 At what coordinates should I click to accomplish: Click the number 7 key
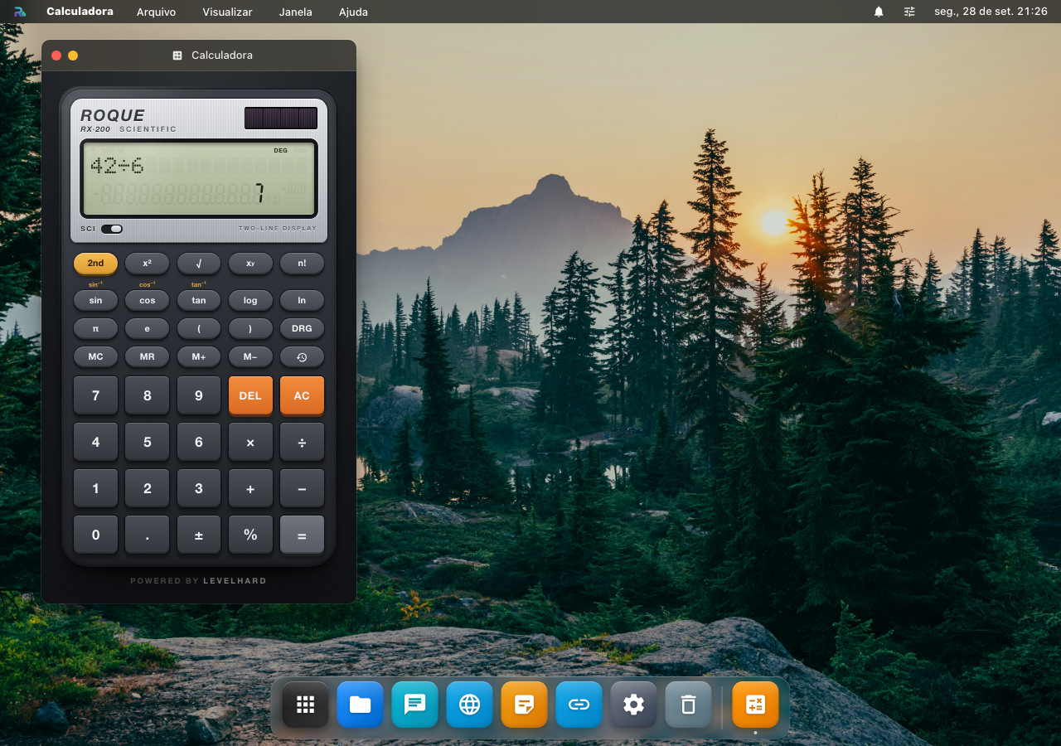(x=95, y=395)
